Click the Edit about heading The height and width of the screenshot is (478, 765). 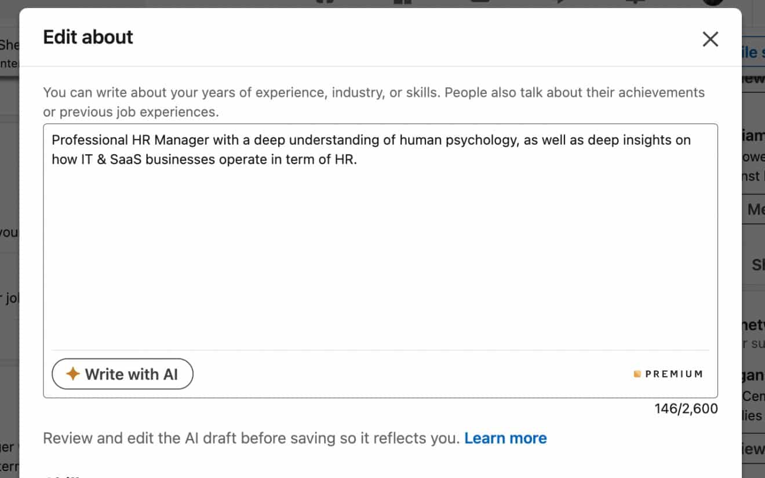[x=88, y=37]
